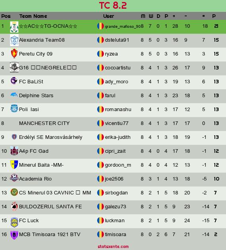This screenshot has width=226, height=250.
Task: Open user cocoartistu profile
Action: [x=117, y=67]
